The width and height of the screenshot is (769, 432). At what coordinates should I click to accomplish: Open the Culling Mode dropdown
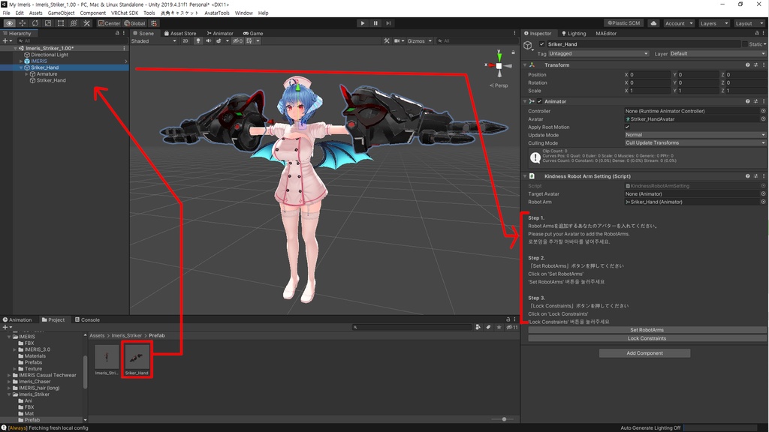(x=695, y=143)
